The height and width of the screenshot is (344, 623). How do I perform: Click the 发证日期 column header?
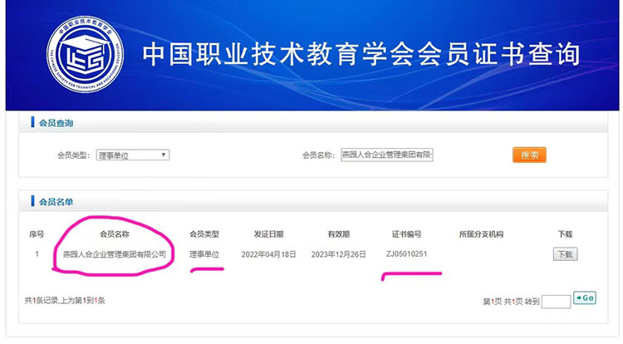pos(268,234)
